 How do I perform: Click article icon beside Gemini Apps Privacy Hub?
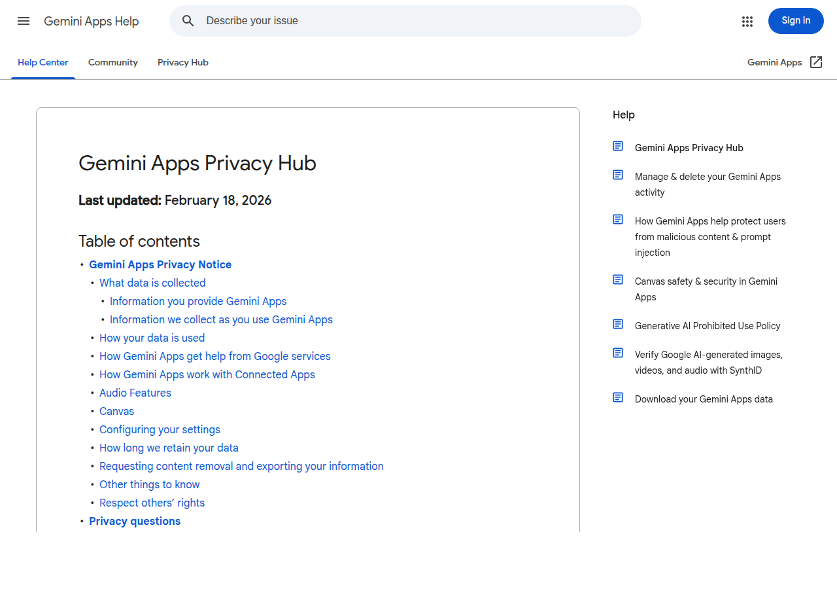click(618, 146)
